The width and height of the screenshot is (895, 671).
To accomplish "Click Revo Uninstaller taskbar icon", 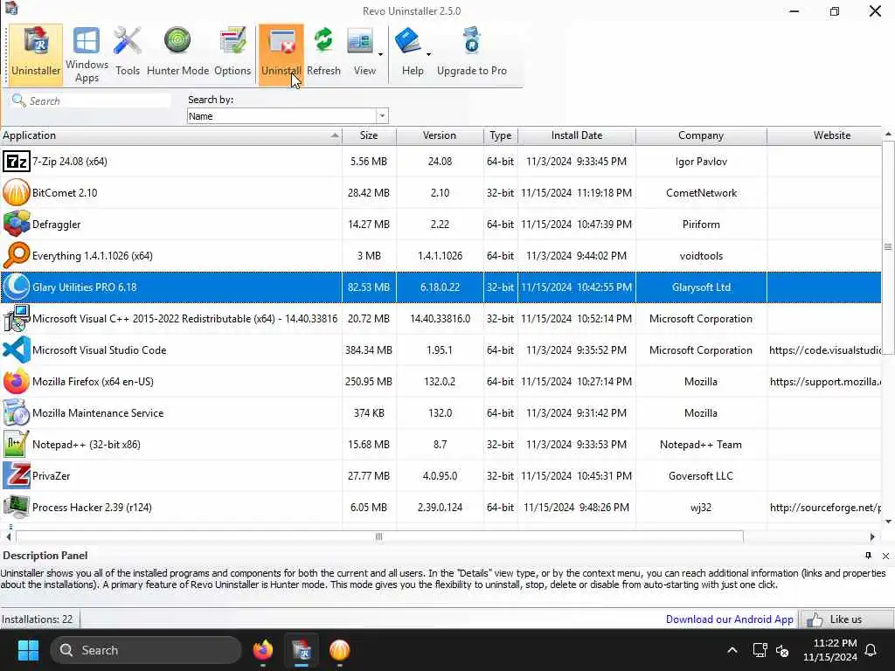I will click(x=302, y=650).
